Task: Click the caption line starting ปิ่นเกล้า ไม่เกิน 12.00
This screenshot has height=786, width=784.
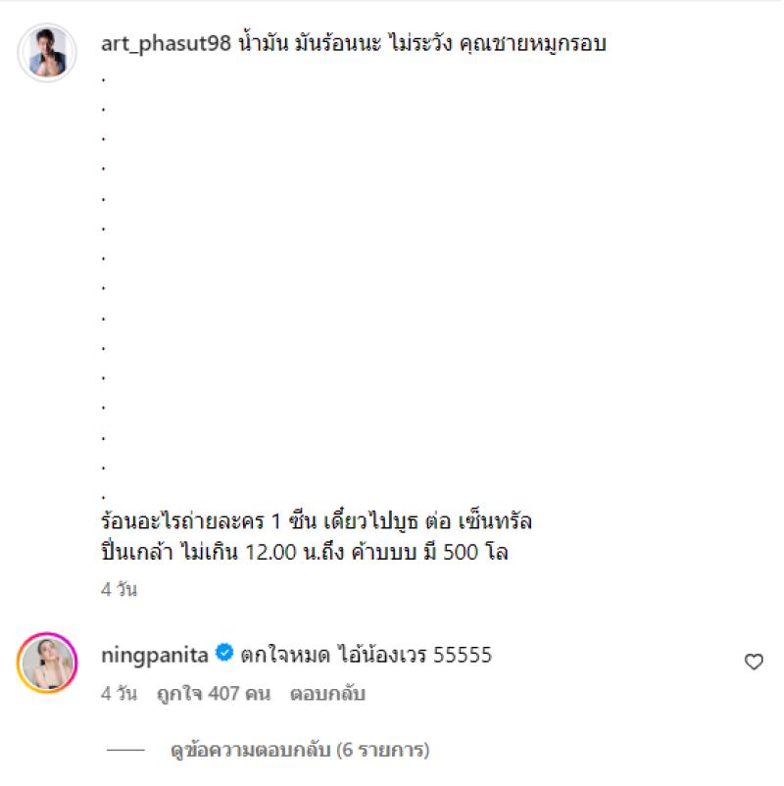Action: coord(305,552)
